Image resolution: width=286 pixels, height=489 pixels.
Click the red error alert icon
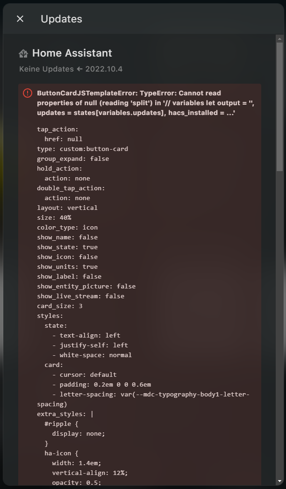pyautogui.click(x=28, y=93)
